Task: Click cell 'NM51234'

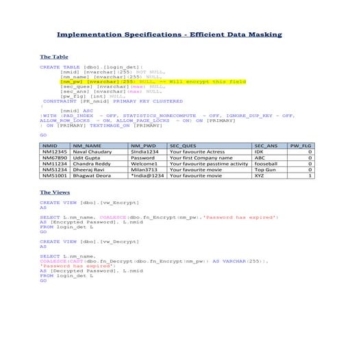Action: click(x=55, y=170)
